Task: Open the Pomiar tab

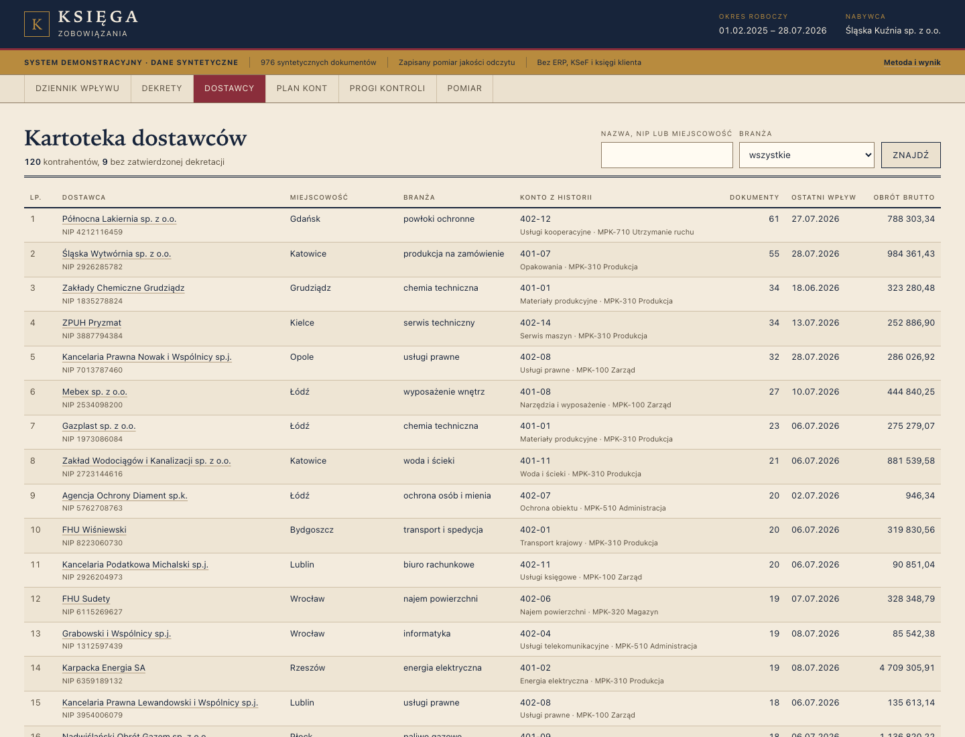Action: click(464, 88)
